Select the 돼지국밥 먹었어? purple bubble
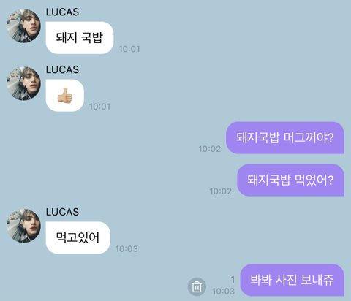Viewport: 351px width, 301px height. 290,180
